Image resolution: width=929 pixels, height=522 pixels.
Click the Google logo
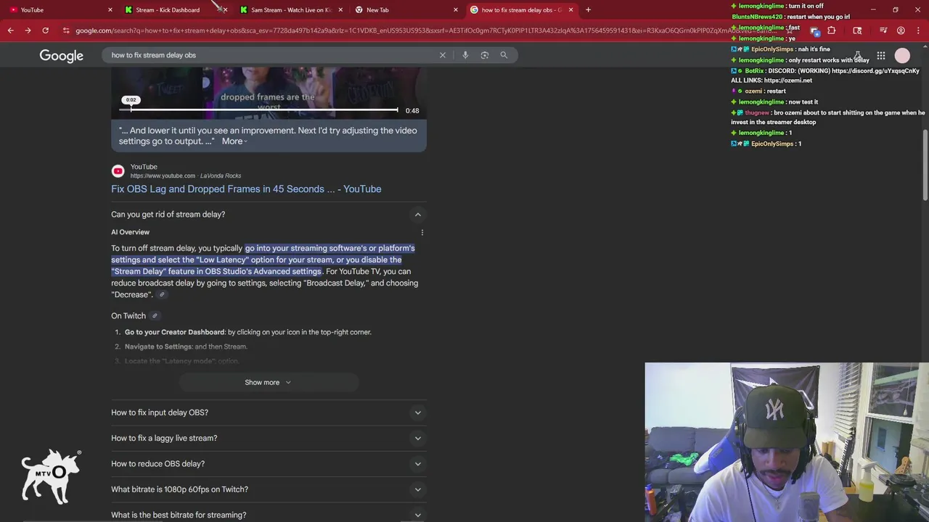[x=62, y=56]
